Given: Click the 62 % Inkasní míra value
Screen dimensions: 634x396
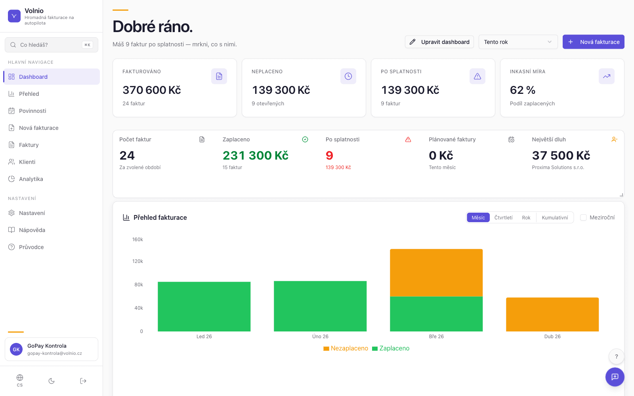Looking at the screenshot, I should click(x=523, y=90).
